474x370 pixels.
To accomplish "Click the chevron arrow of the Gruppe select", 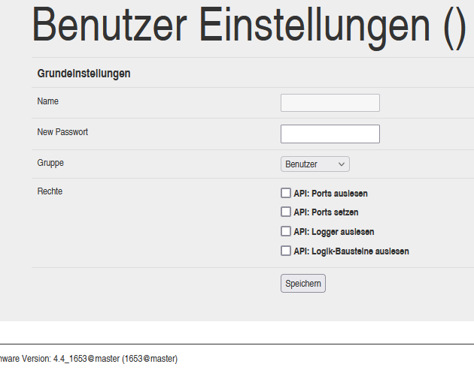I will pos(342,164).
